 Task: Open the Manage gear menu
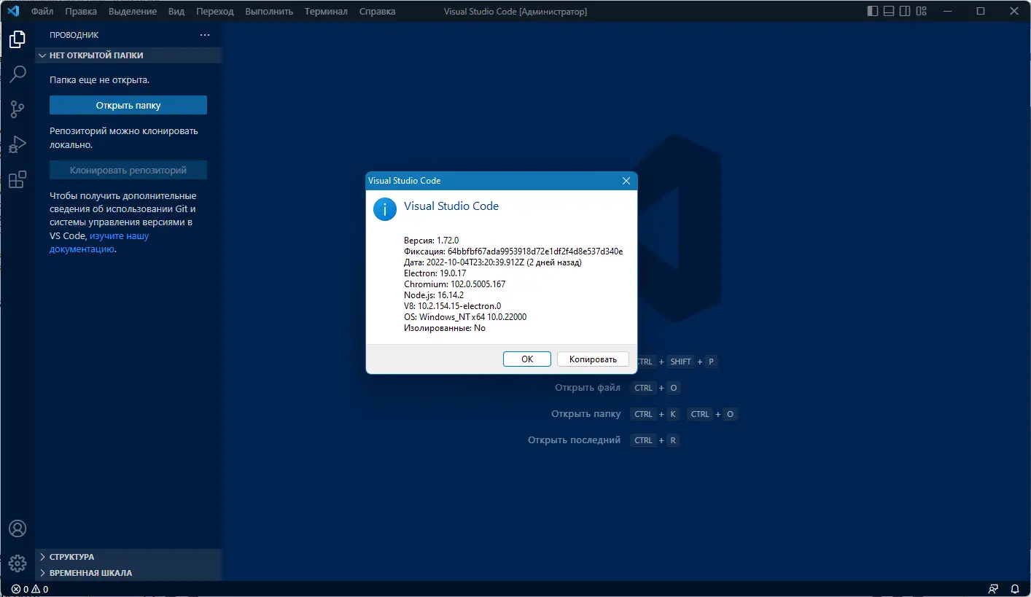[x=17, y=563]
